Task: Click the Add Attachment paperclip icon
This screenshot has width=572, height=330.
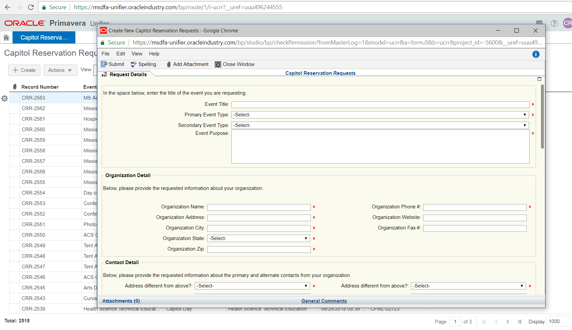Action: click(x=169, y=64)
